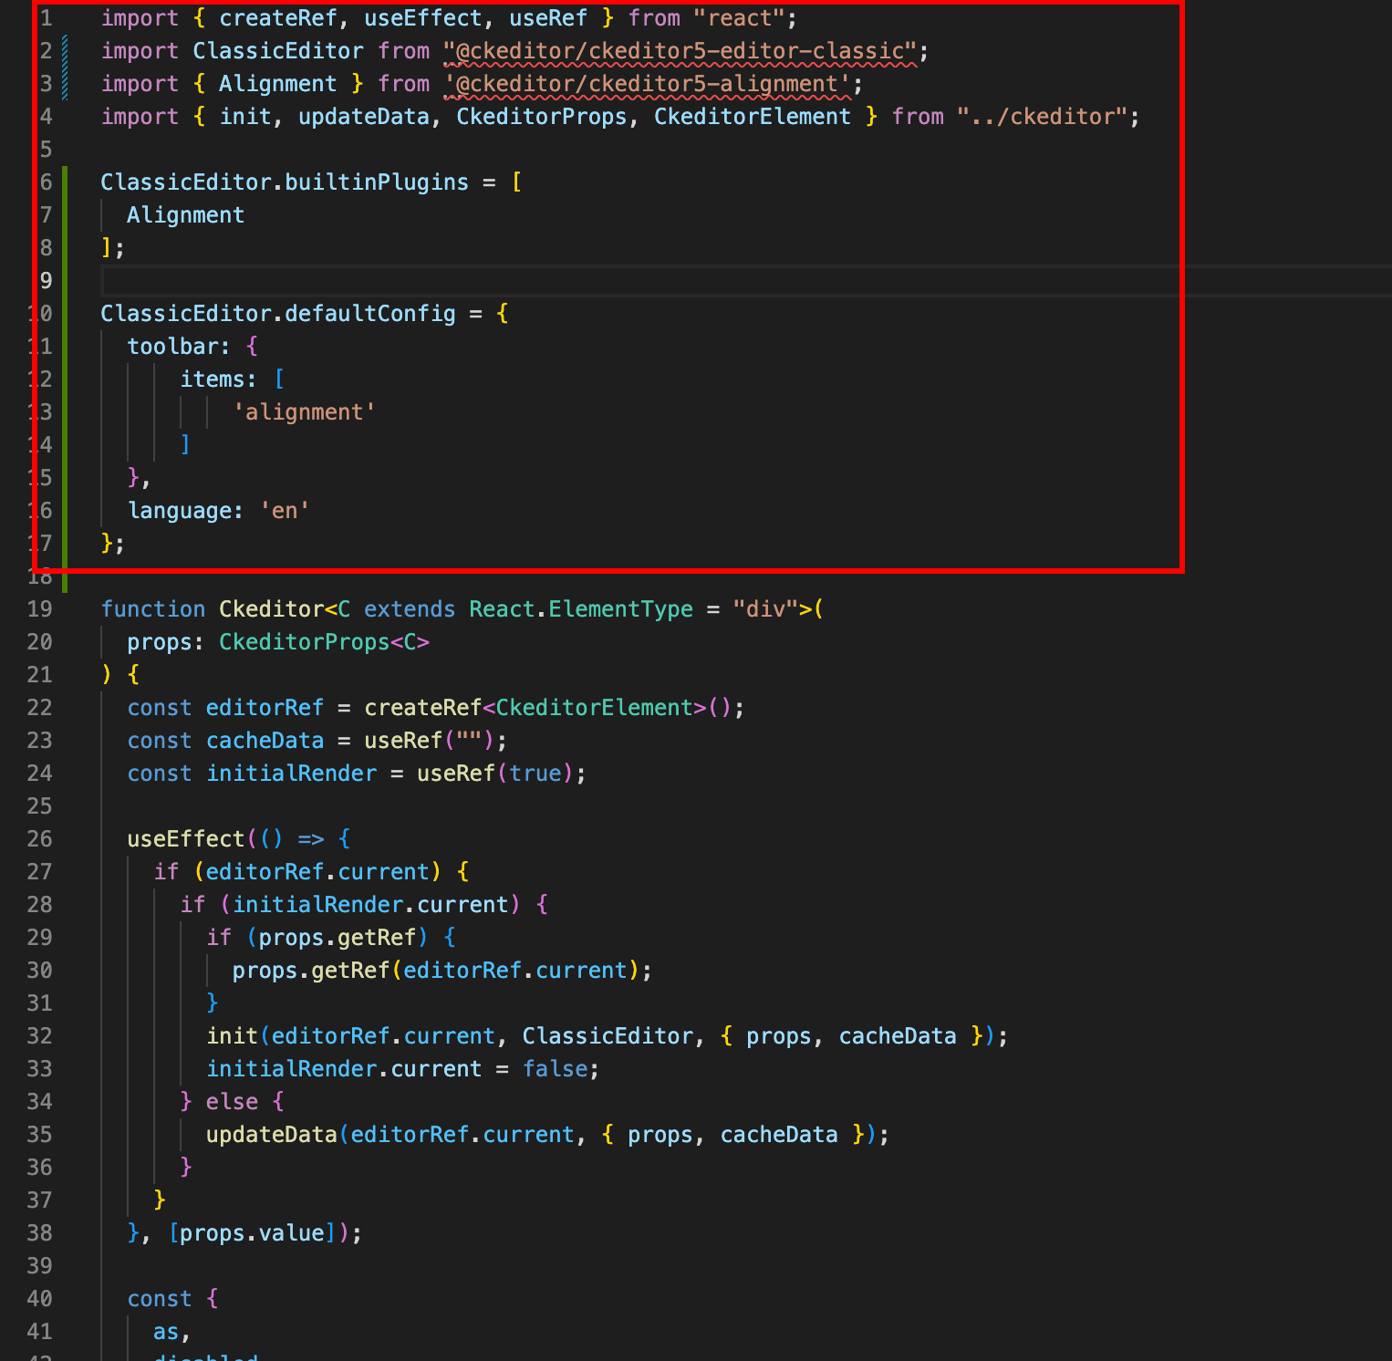Click props.value in the dependency array
The width and height of the screenshot is (1392, 1361).
point(252,1233)
